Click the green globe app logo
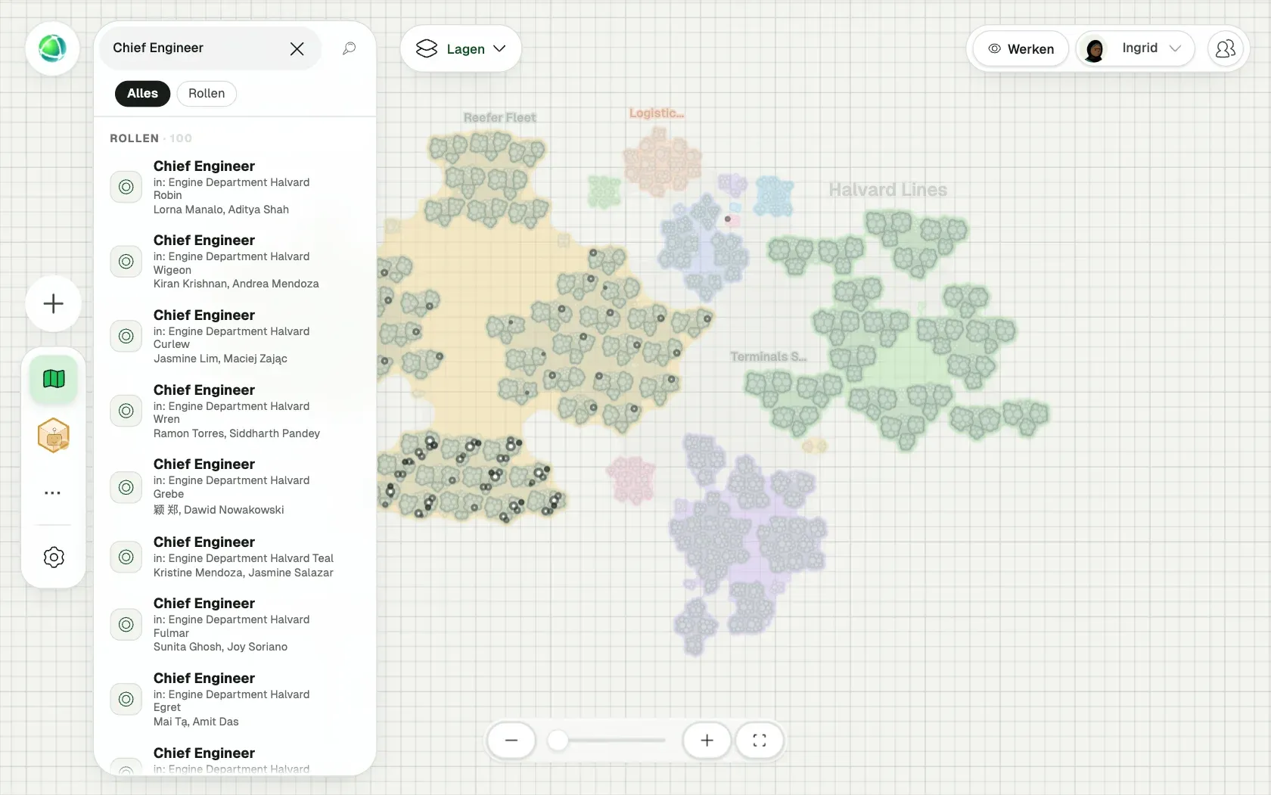Image resolution: width=1271 pixels, height=795 pixels. [x=52, y=48]
